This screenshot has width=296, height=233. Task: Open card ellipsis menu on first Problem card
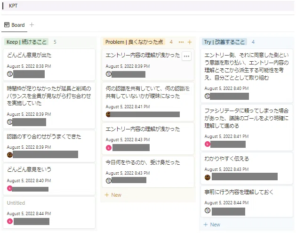tap(186, 56)
